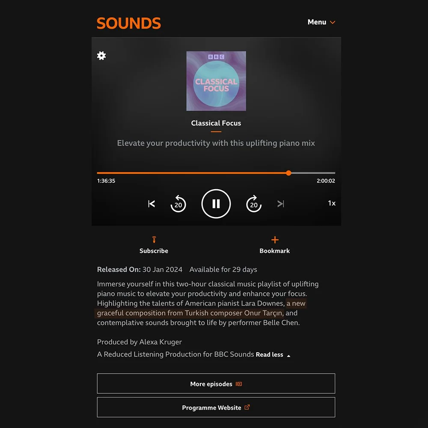Open the player settings gear
Screen dimensions: 428x428
(x=101, y=56)
